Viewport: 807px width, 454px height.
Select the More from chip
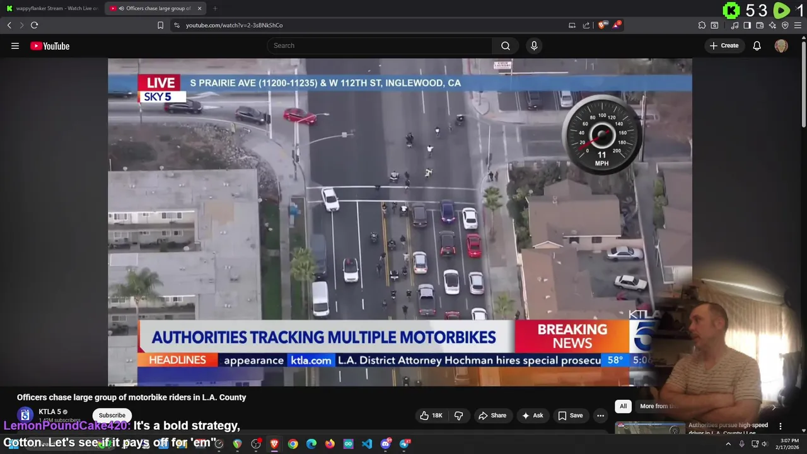pos(657,406)
